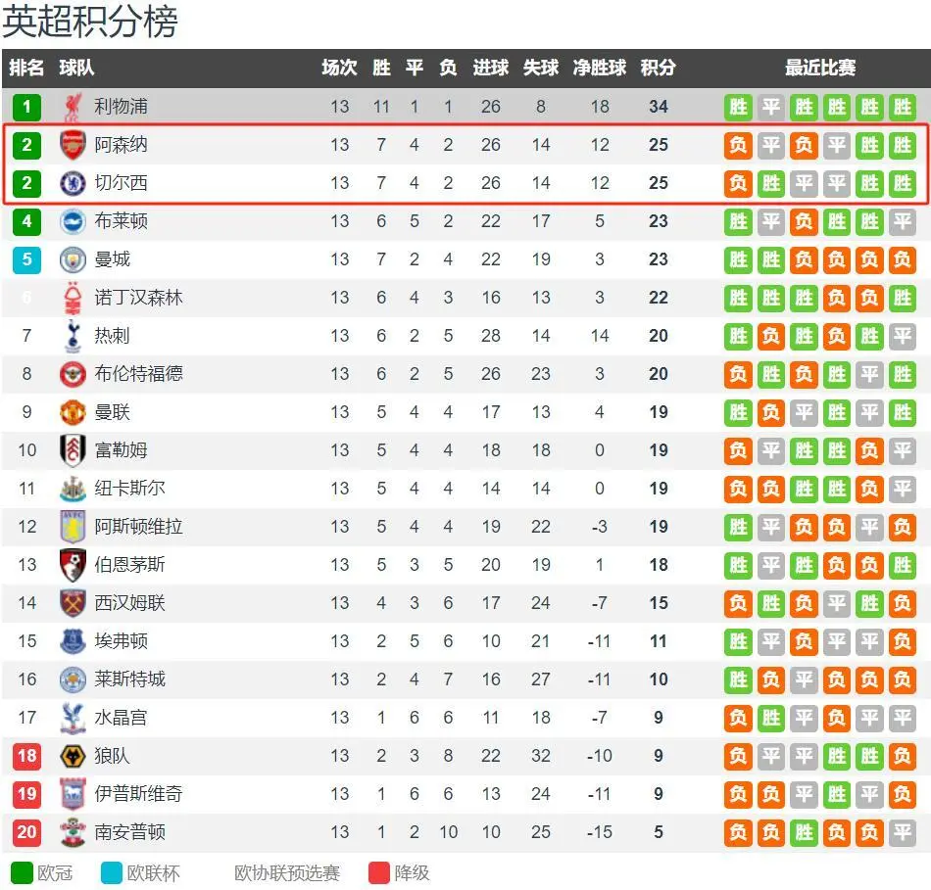This screenshot has height=890, width=931.
Task: Click the 进球 column header
Action: coord(490,68)
